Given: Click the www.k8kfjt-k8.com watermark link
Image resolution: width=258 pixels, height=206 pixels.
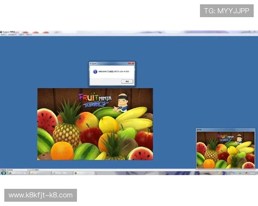Looking at the screenshot, I should pyautogui.click(x=41, y=195).
